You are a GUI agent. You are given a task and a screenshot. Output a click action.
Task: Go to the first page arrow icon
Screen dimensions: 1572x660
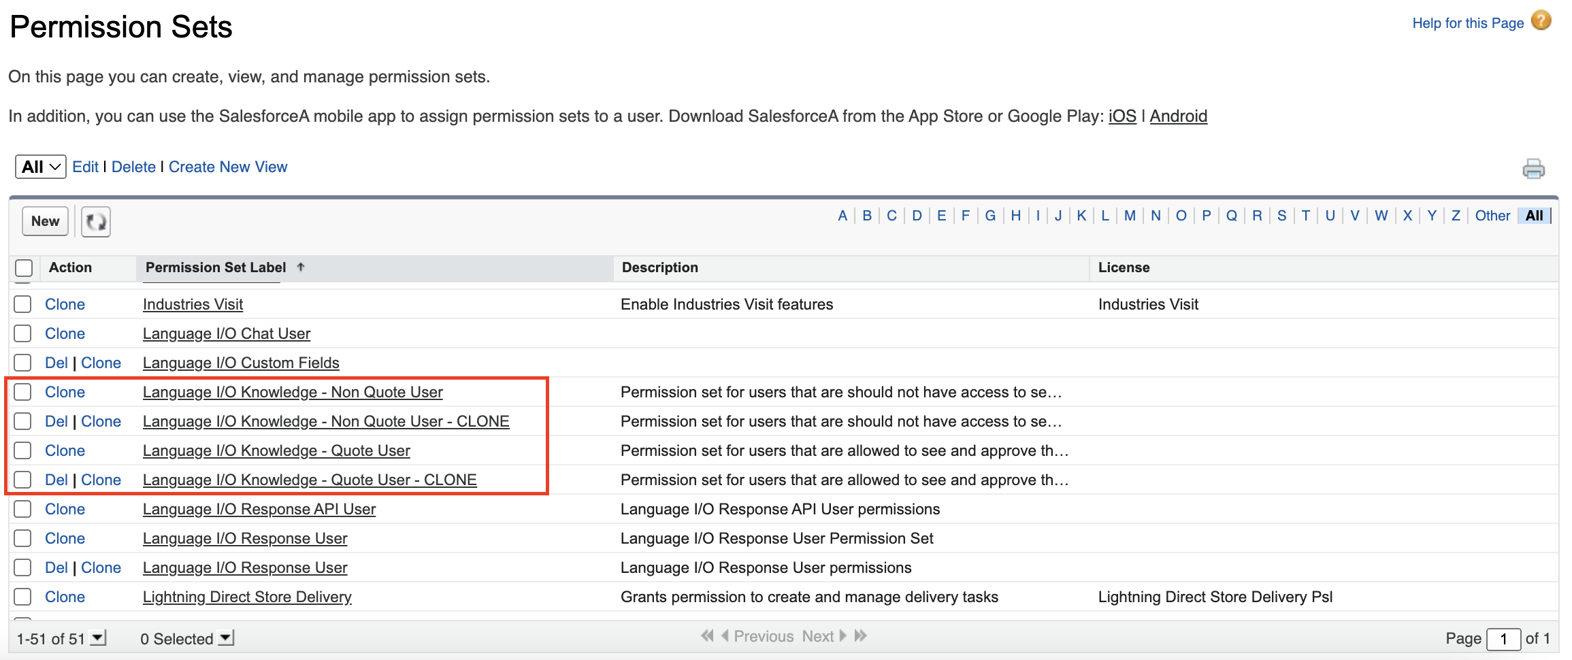(x=707, y=636)
